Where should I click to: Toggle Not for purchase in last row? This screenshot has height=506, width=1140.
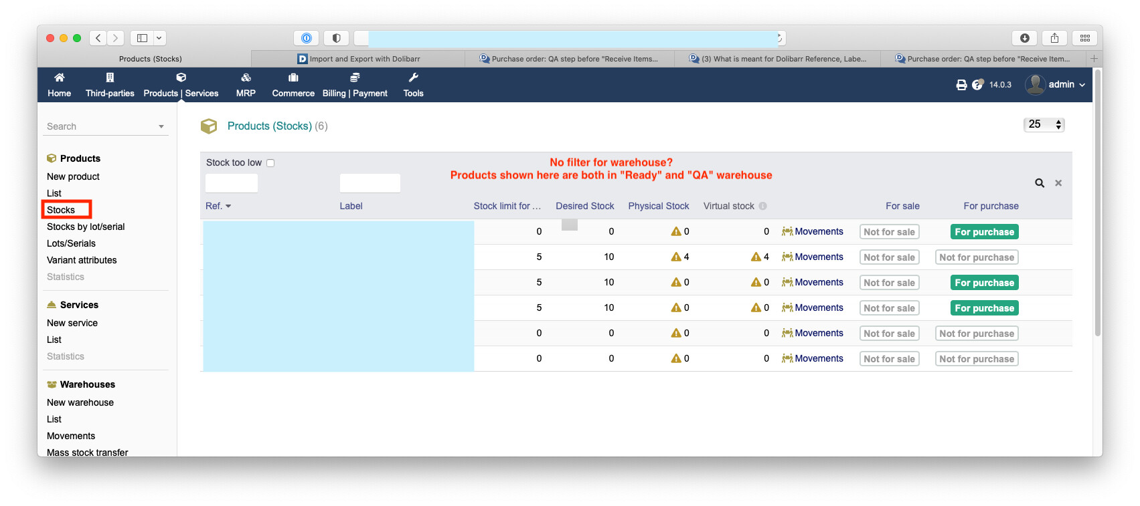pos(977,359)
